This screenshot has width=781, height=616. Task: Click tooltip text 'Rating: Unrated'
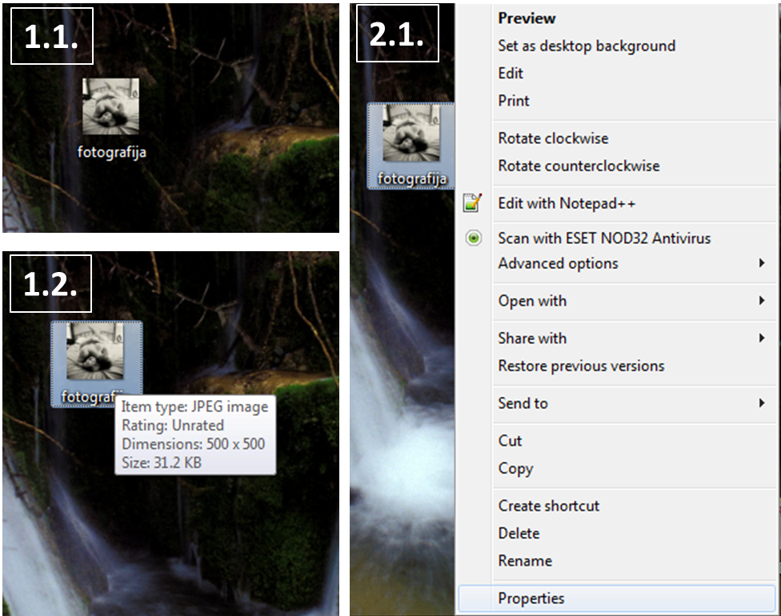[172, 426]
